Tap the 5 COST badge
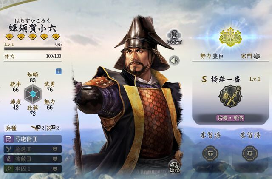The image size is (272, 179). coord(174,37)
